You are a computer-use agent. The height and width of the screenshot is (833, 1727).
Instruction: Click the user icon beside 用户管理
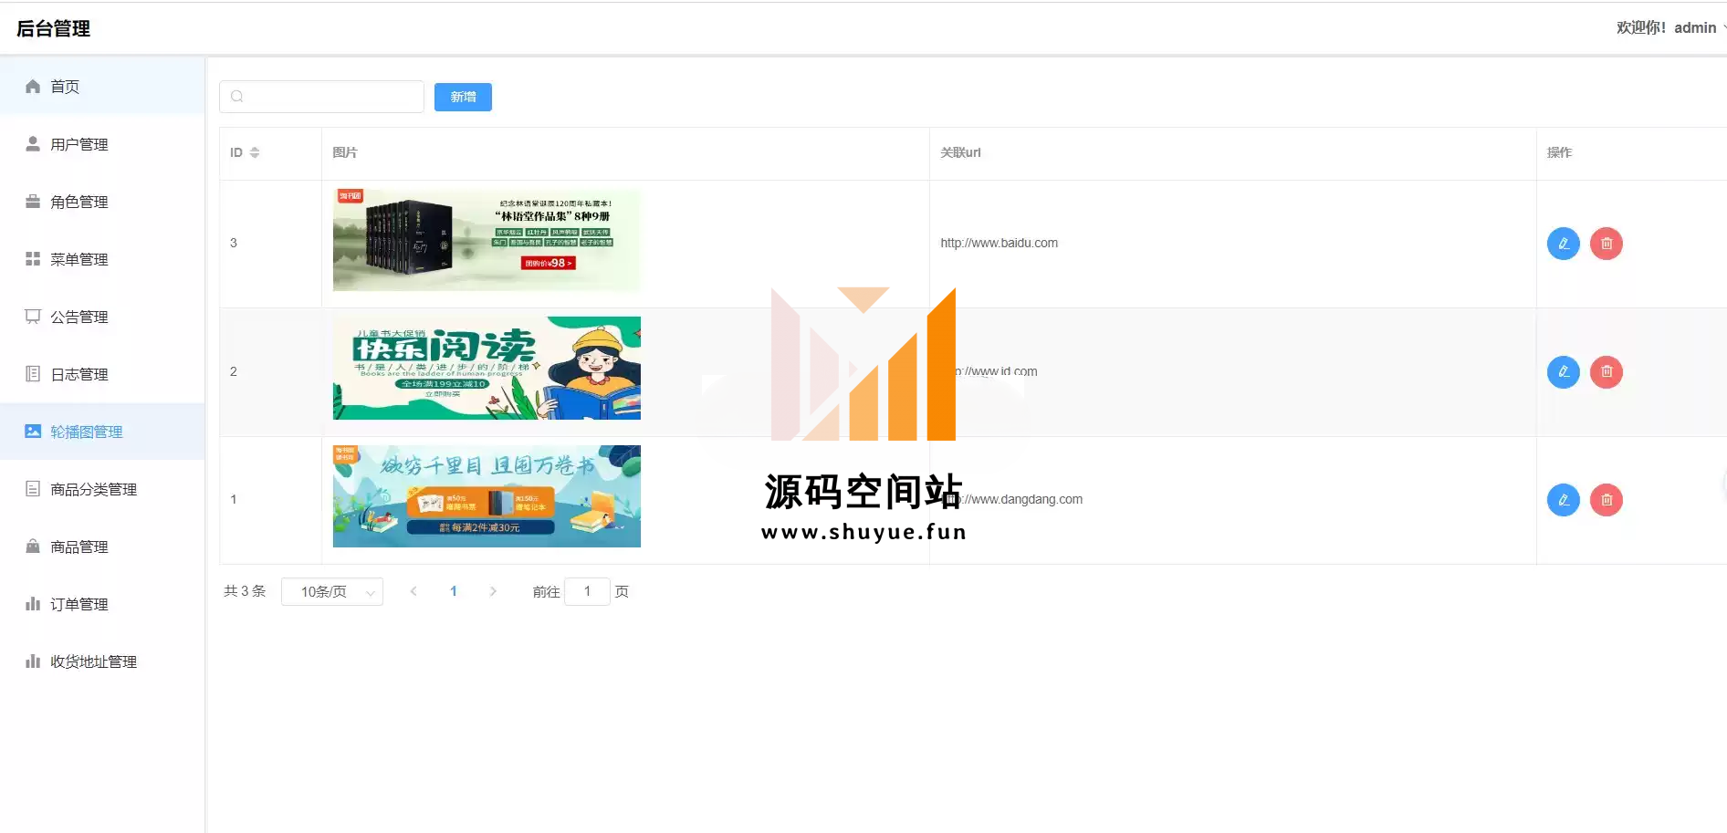coord(33,143)
